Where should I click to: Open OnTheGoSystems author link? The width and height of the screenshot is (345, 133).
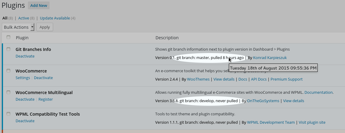[263, 101]
